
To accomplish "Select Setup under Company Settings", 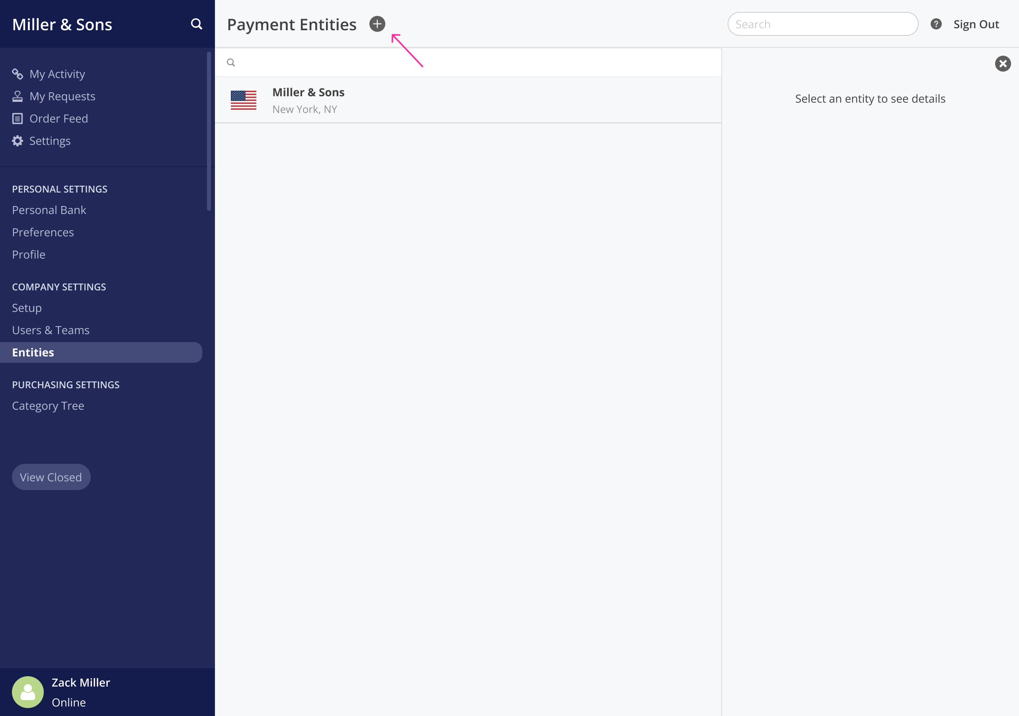I will tap(27, 308).
